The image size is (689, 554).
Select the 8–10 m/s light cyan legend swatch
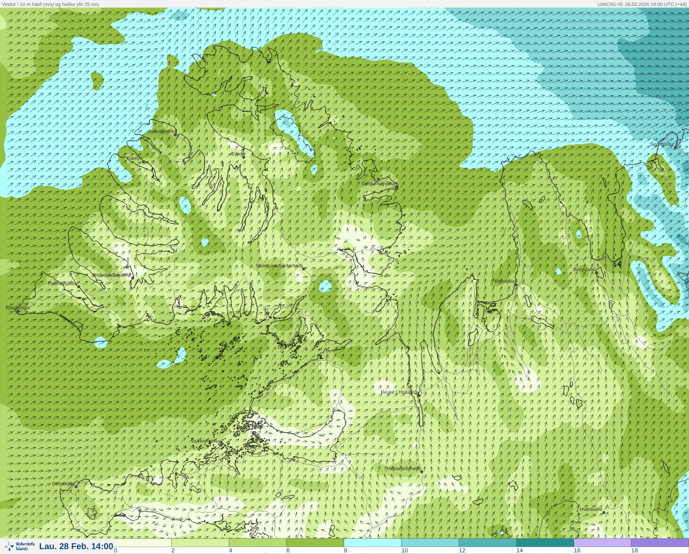tap(372, 543)
